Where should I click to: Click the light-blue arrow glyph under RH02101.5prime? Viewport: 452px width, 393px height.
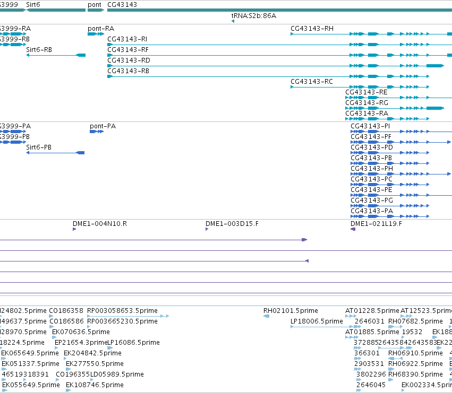point(266,316)
